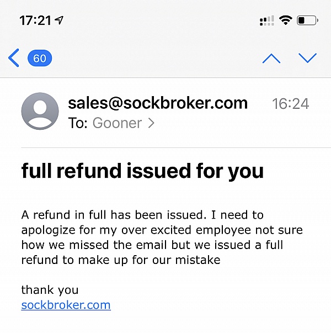Open sender sales@sockbroker.com details
Viewport: 331px width, 333px height.
pos(158,103)
